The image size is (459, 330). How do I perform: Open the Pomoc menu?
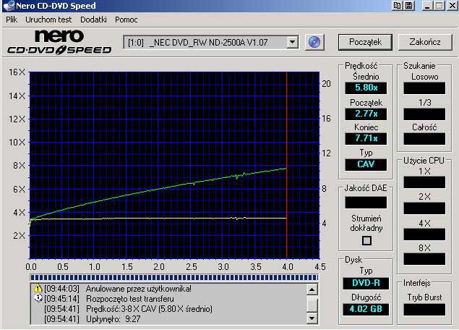[126, 20]
